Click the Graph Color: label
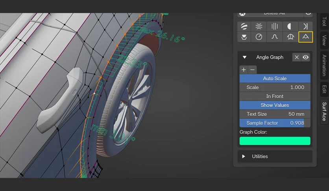Viewport: 329px width, 191px height. pos(253,132)
